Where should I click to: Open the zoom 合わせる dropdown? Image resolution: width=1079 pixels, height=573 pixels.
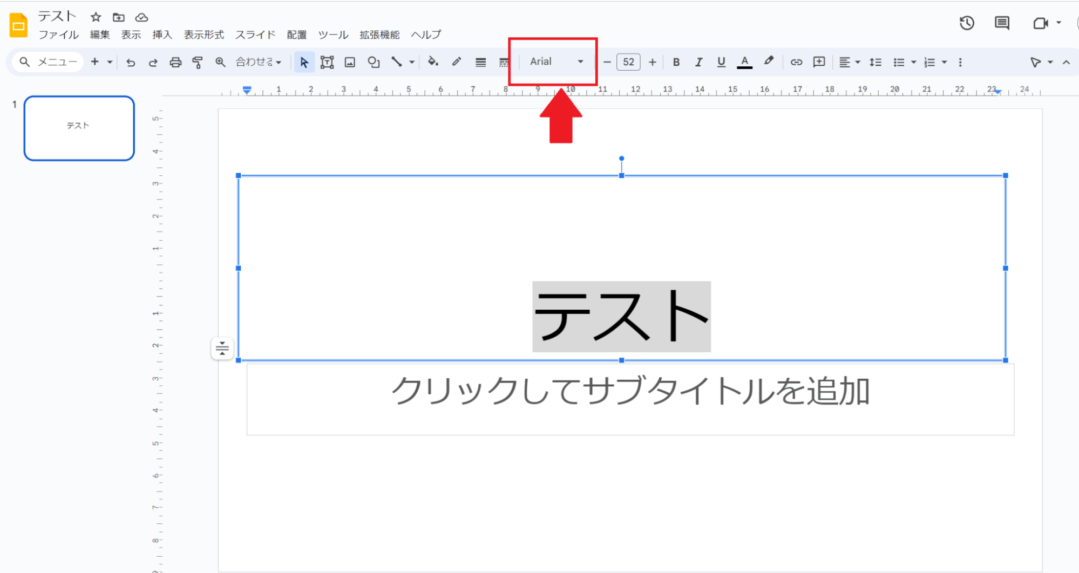[x=259, y=63]
